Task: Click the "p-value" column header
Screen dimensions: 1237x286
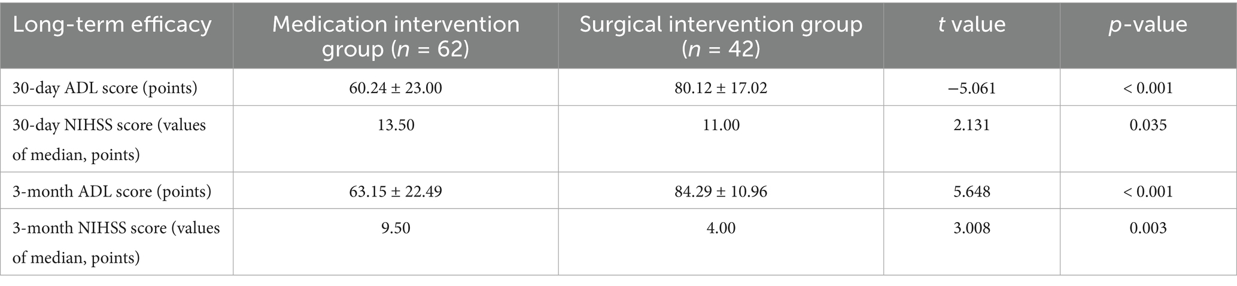Action: pos(1148,25)
